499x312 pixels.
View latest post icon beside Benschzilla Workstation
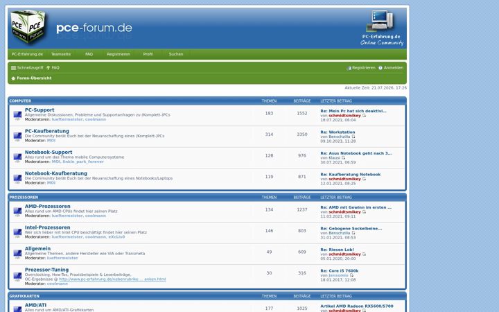353,137
